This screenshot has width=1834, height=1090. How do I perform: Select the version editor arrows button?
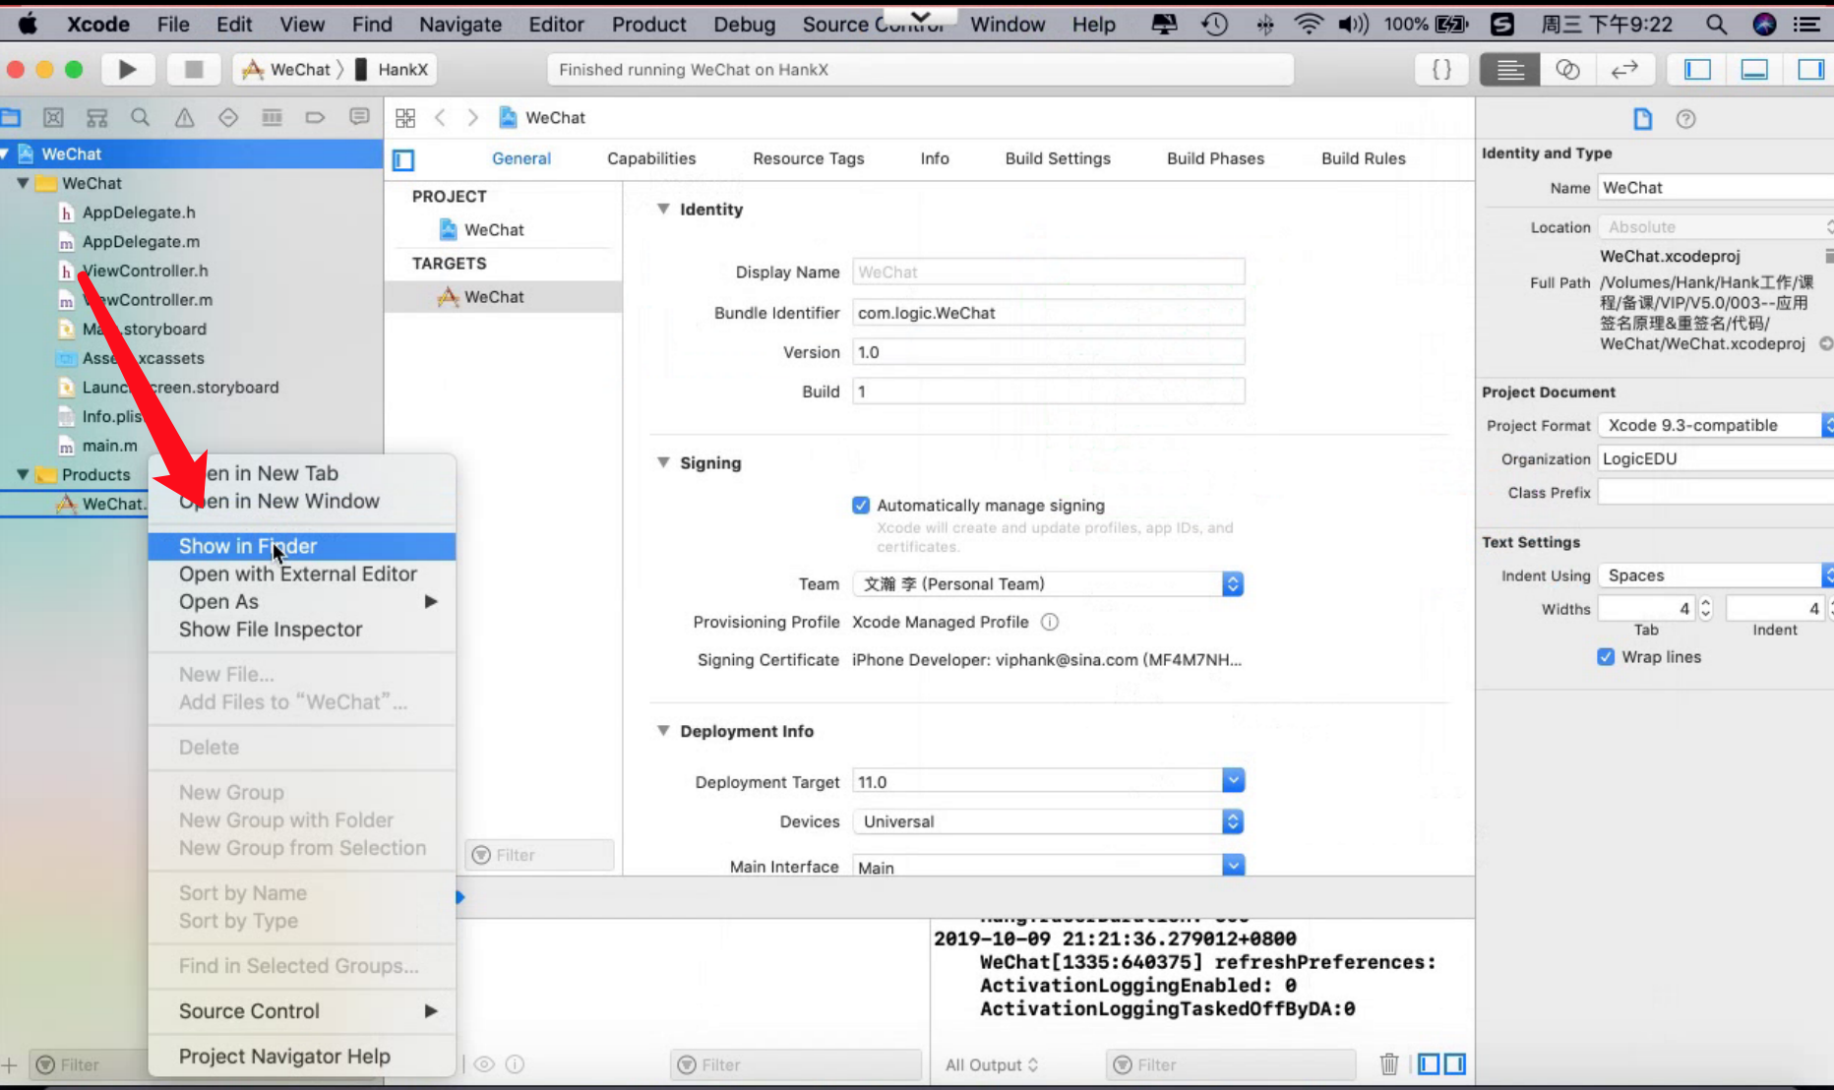pos(1624,69)
